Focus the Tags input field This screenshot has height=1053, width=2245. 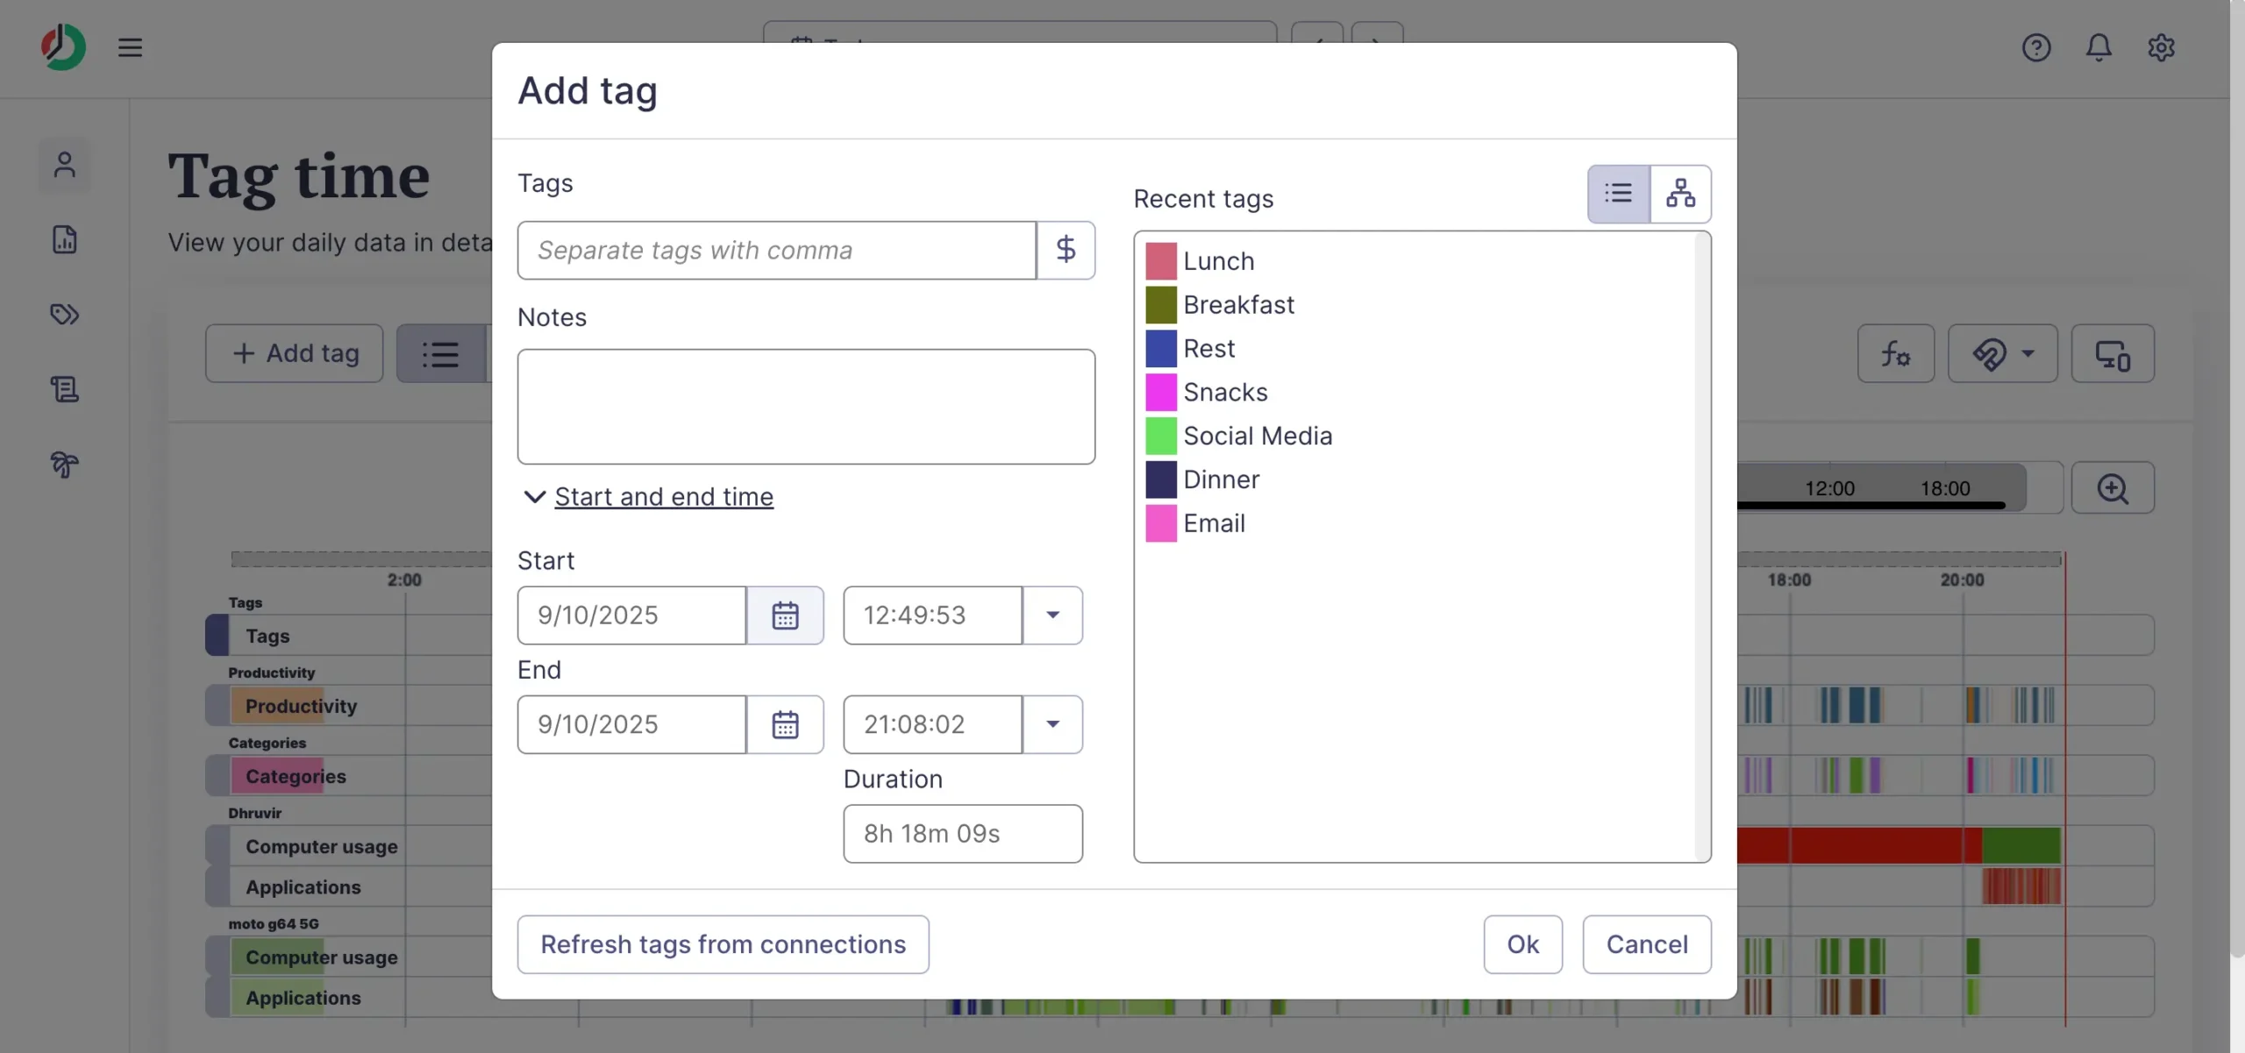tap(777, 250)
